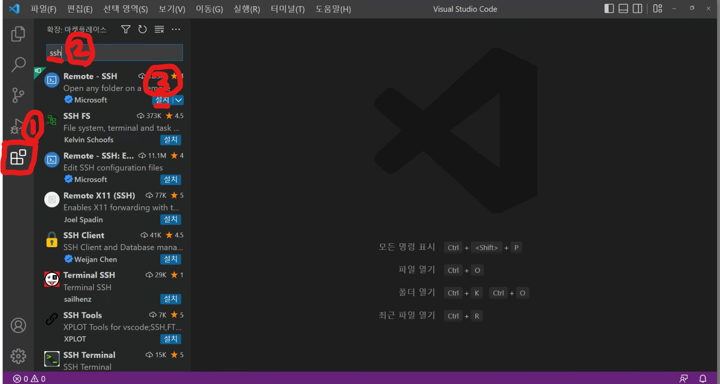Open install options dropdown for Remote - SSH

(x=179, y=100)
